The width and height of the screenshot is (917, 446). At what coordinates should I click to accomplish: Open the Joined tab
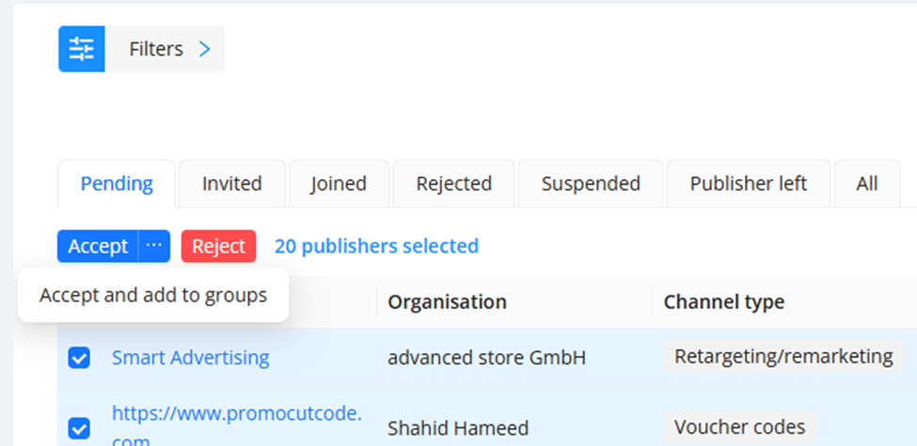pyautogui.click(x=339, y=184)
